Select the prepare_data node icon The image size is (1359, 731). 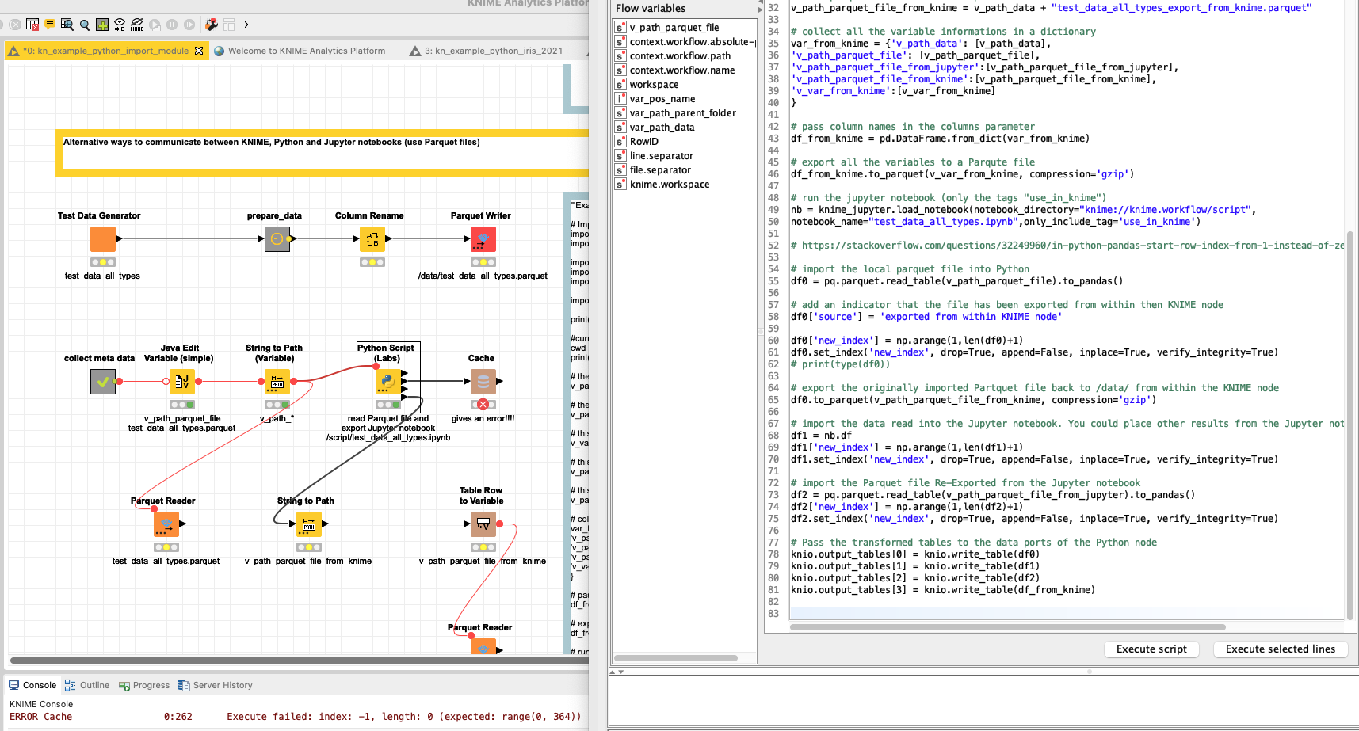(277, 238)
